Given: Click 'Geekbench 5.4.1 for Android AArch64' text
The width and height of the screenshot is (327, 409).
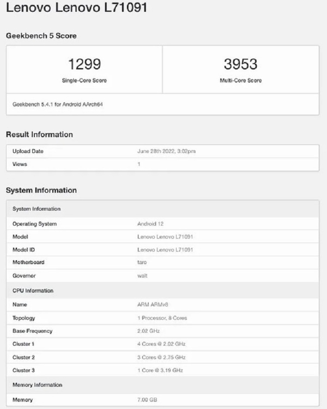Looking at the screenshot, I should click(58, 104).
